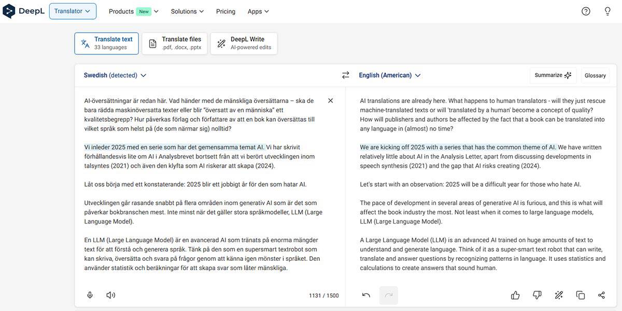Give thumbs down to translation
Viewport: 622px width, 311px height.
point(537,295)
